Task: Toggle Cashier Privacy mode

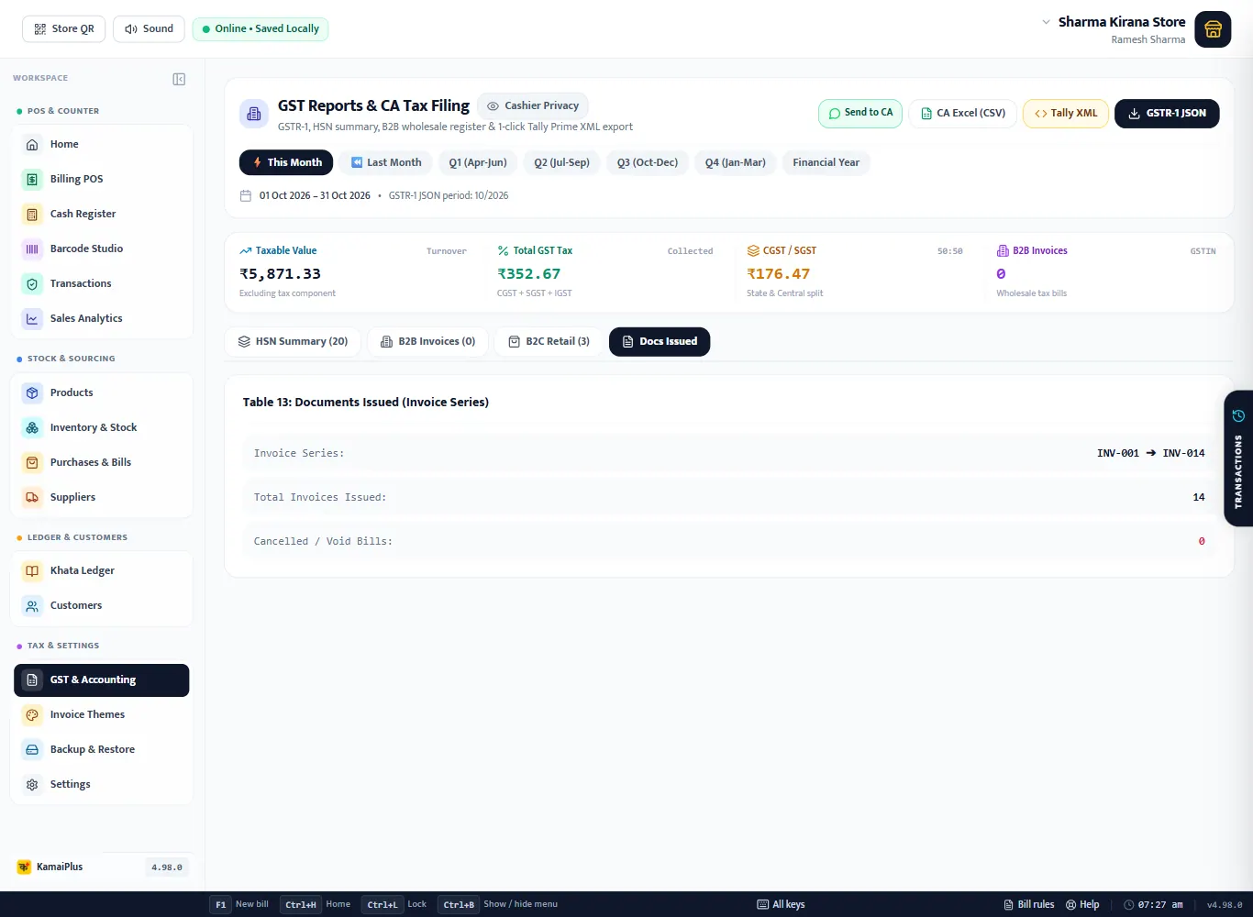Action: click(533, 105)
